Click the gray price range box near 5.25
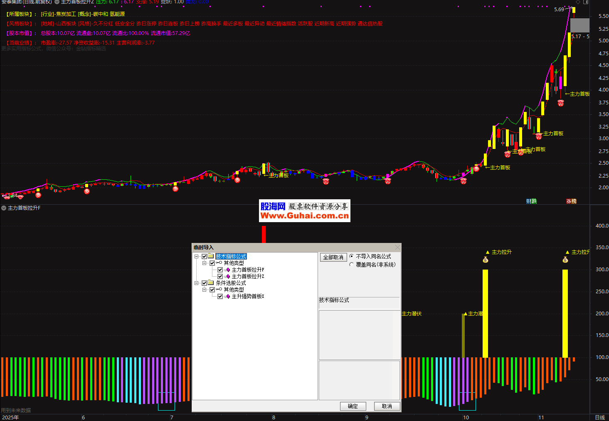The width and height of the screenshot is (609, 421). coord(579,25)
